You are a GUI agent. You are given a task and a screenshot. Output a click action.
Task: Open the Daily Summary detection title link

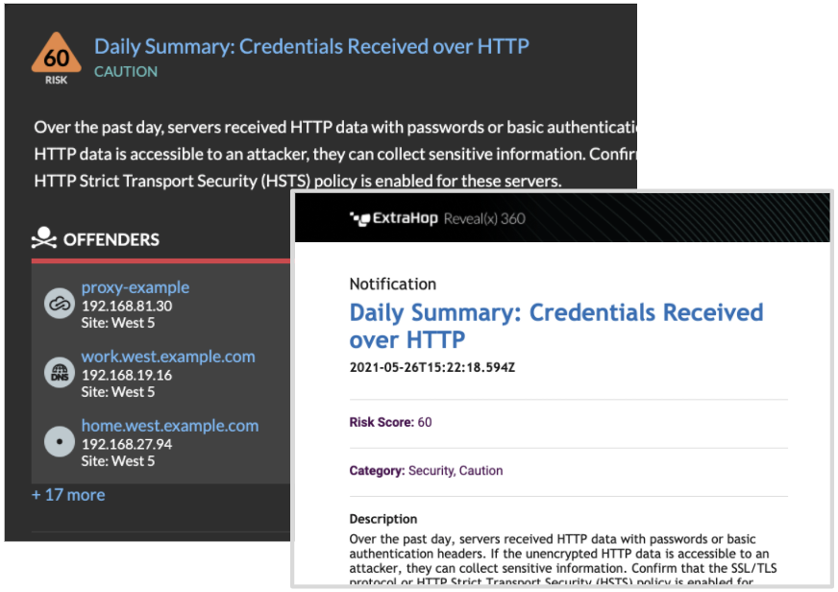[x=311, y=46]
